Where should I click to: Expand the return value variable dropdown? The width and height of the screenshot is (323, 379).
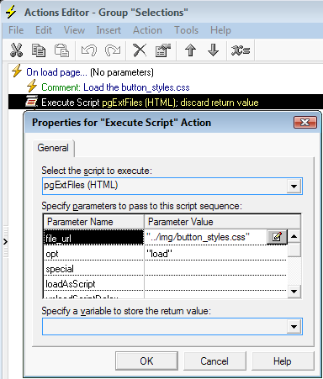(x=294, y=327)
